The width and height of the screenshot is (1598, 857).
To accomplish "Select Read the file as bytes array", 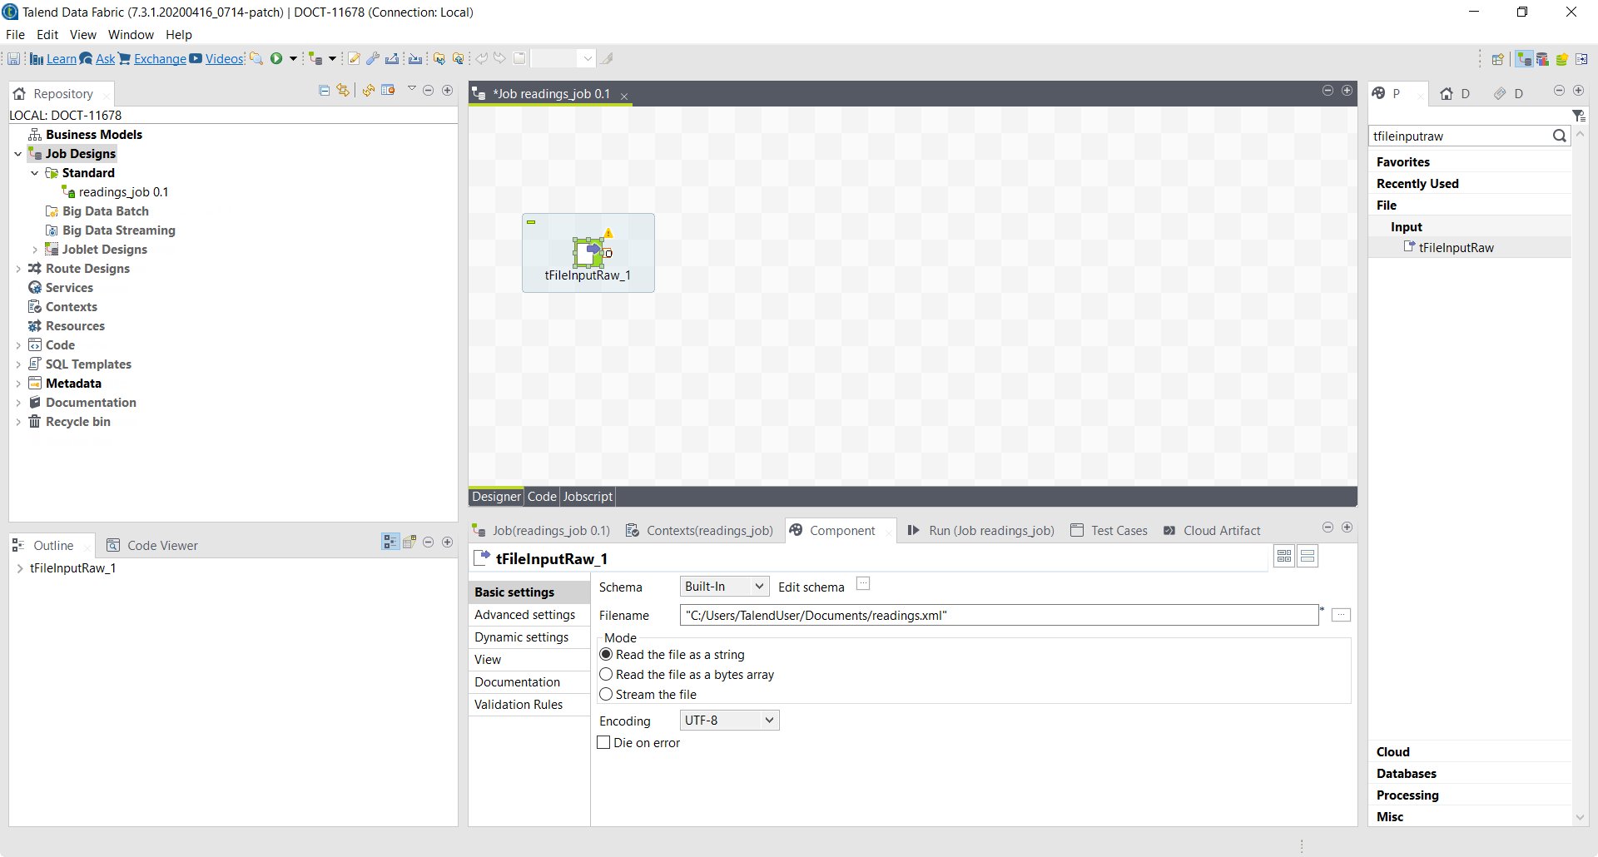I will (606, 675).
